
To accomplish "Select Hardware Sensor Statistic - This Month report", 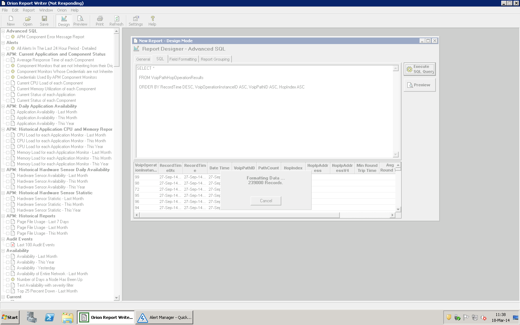I will (50, 204).
